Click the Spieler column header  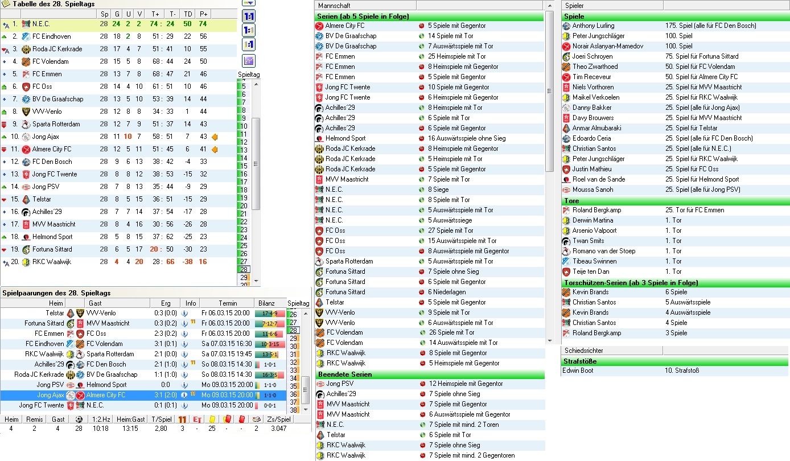tap(612, 5)
